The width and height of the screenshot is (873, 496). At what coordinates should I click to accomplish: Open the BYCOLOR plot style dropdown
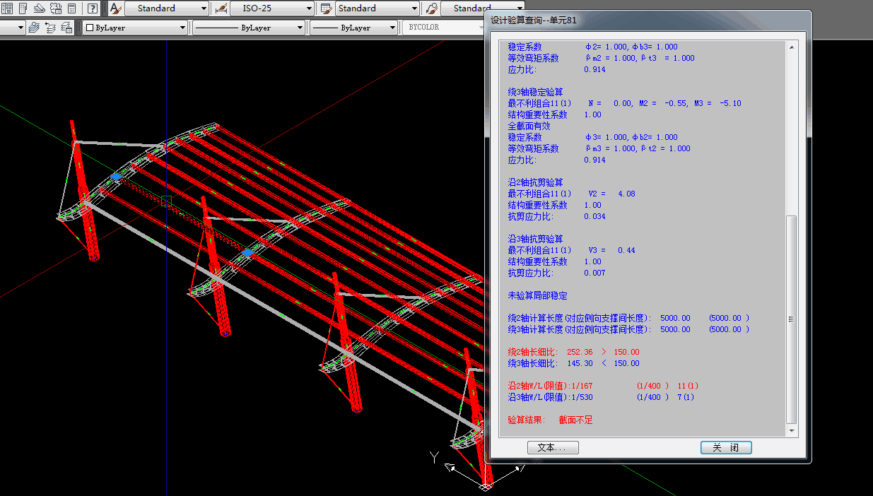coord(445,28)
